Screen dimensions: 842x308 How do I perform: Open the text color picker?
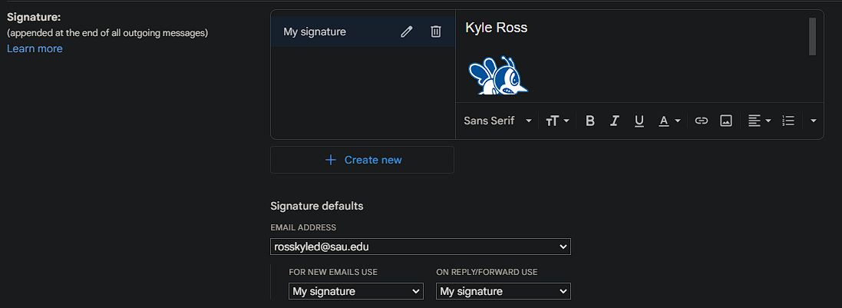click(x=669, y=121)
